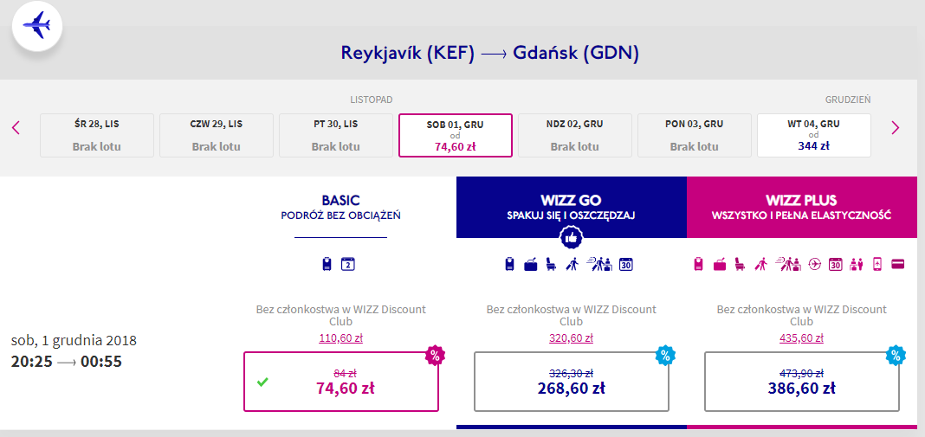
Task: Show previous dates with left arrow
Action: pos(16,128)
